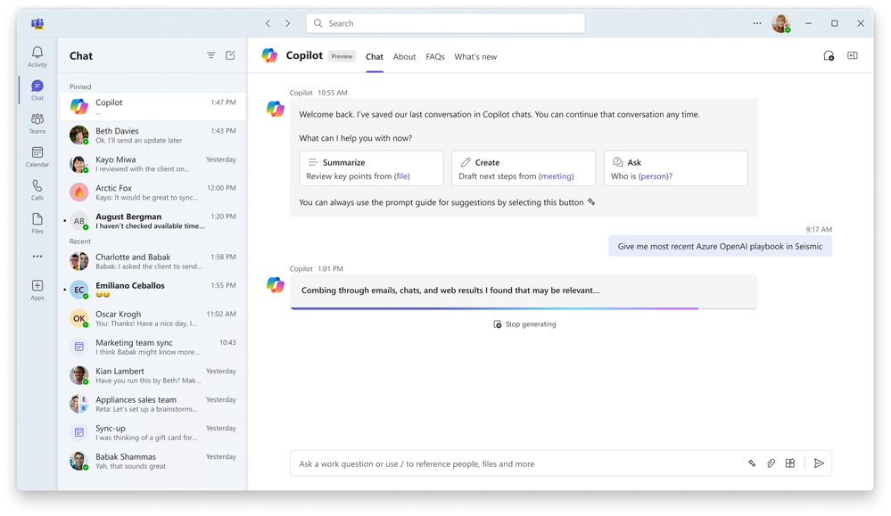Click the Recent section label
The height and width of the screenshot is (516, 891).
80,242
